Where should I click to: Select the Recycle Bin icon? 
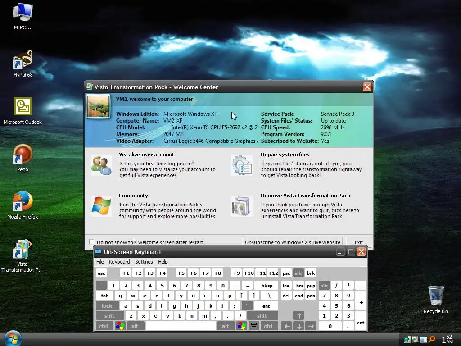(x=436, y=300)
